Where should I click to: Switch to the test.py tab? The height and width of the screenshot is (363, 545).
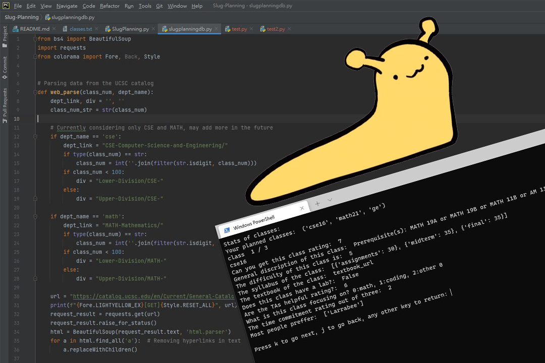pos(240,29)
